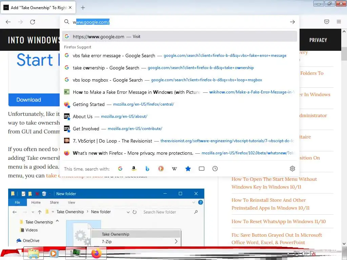Search this time with Google
Image resolution: width=347 pixels, height=260 pixels.
(120, 169)
